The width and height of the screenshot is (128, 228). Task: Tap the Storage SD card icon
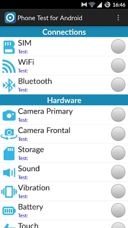point(9,154)
